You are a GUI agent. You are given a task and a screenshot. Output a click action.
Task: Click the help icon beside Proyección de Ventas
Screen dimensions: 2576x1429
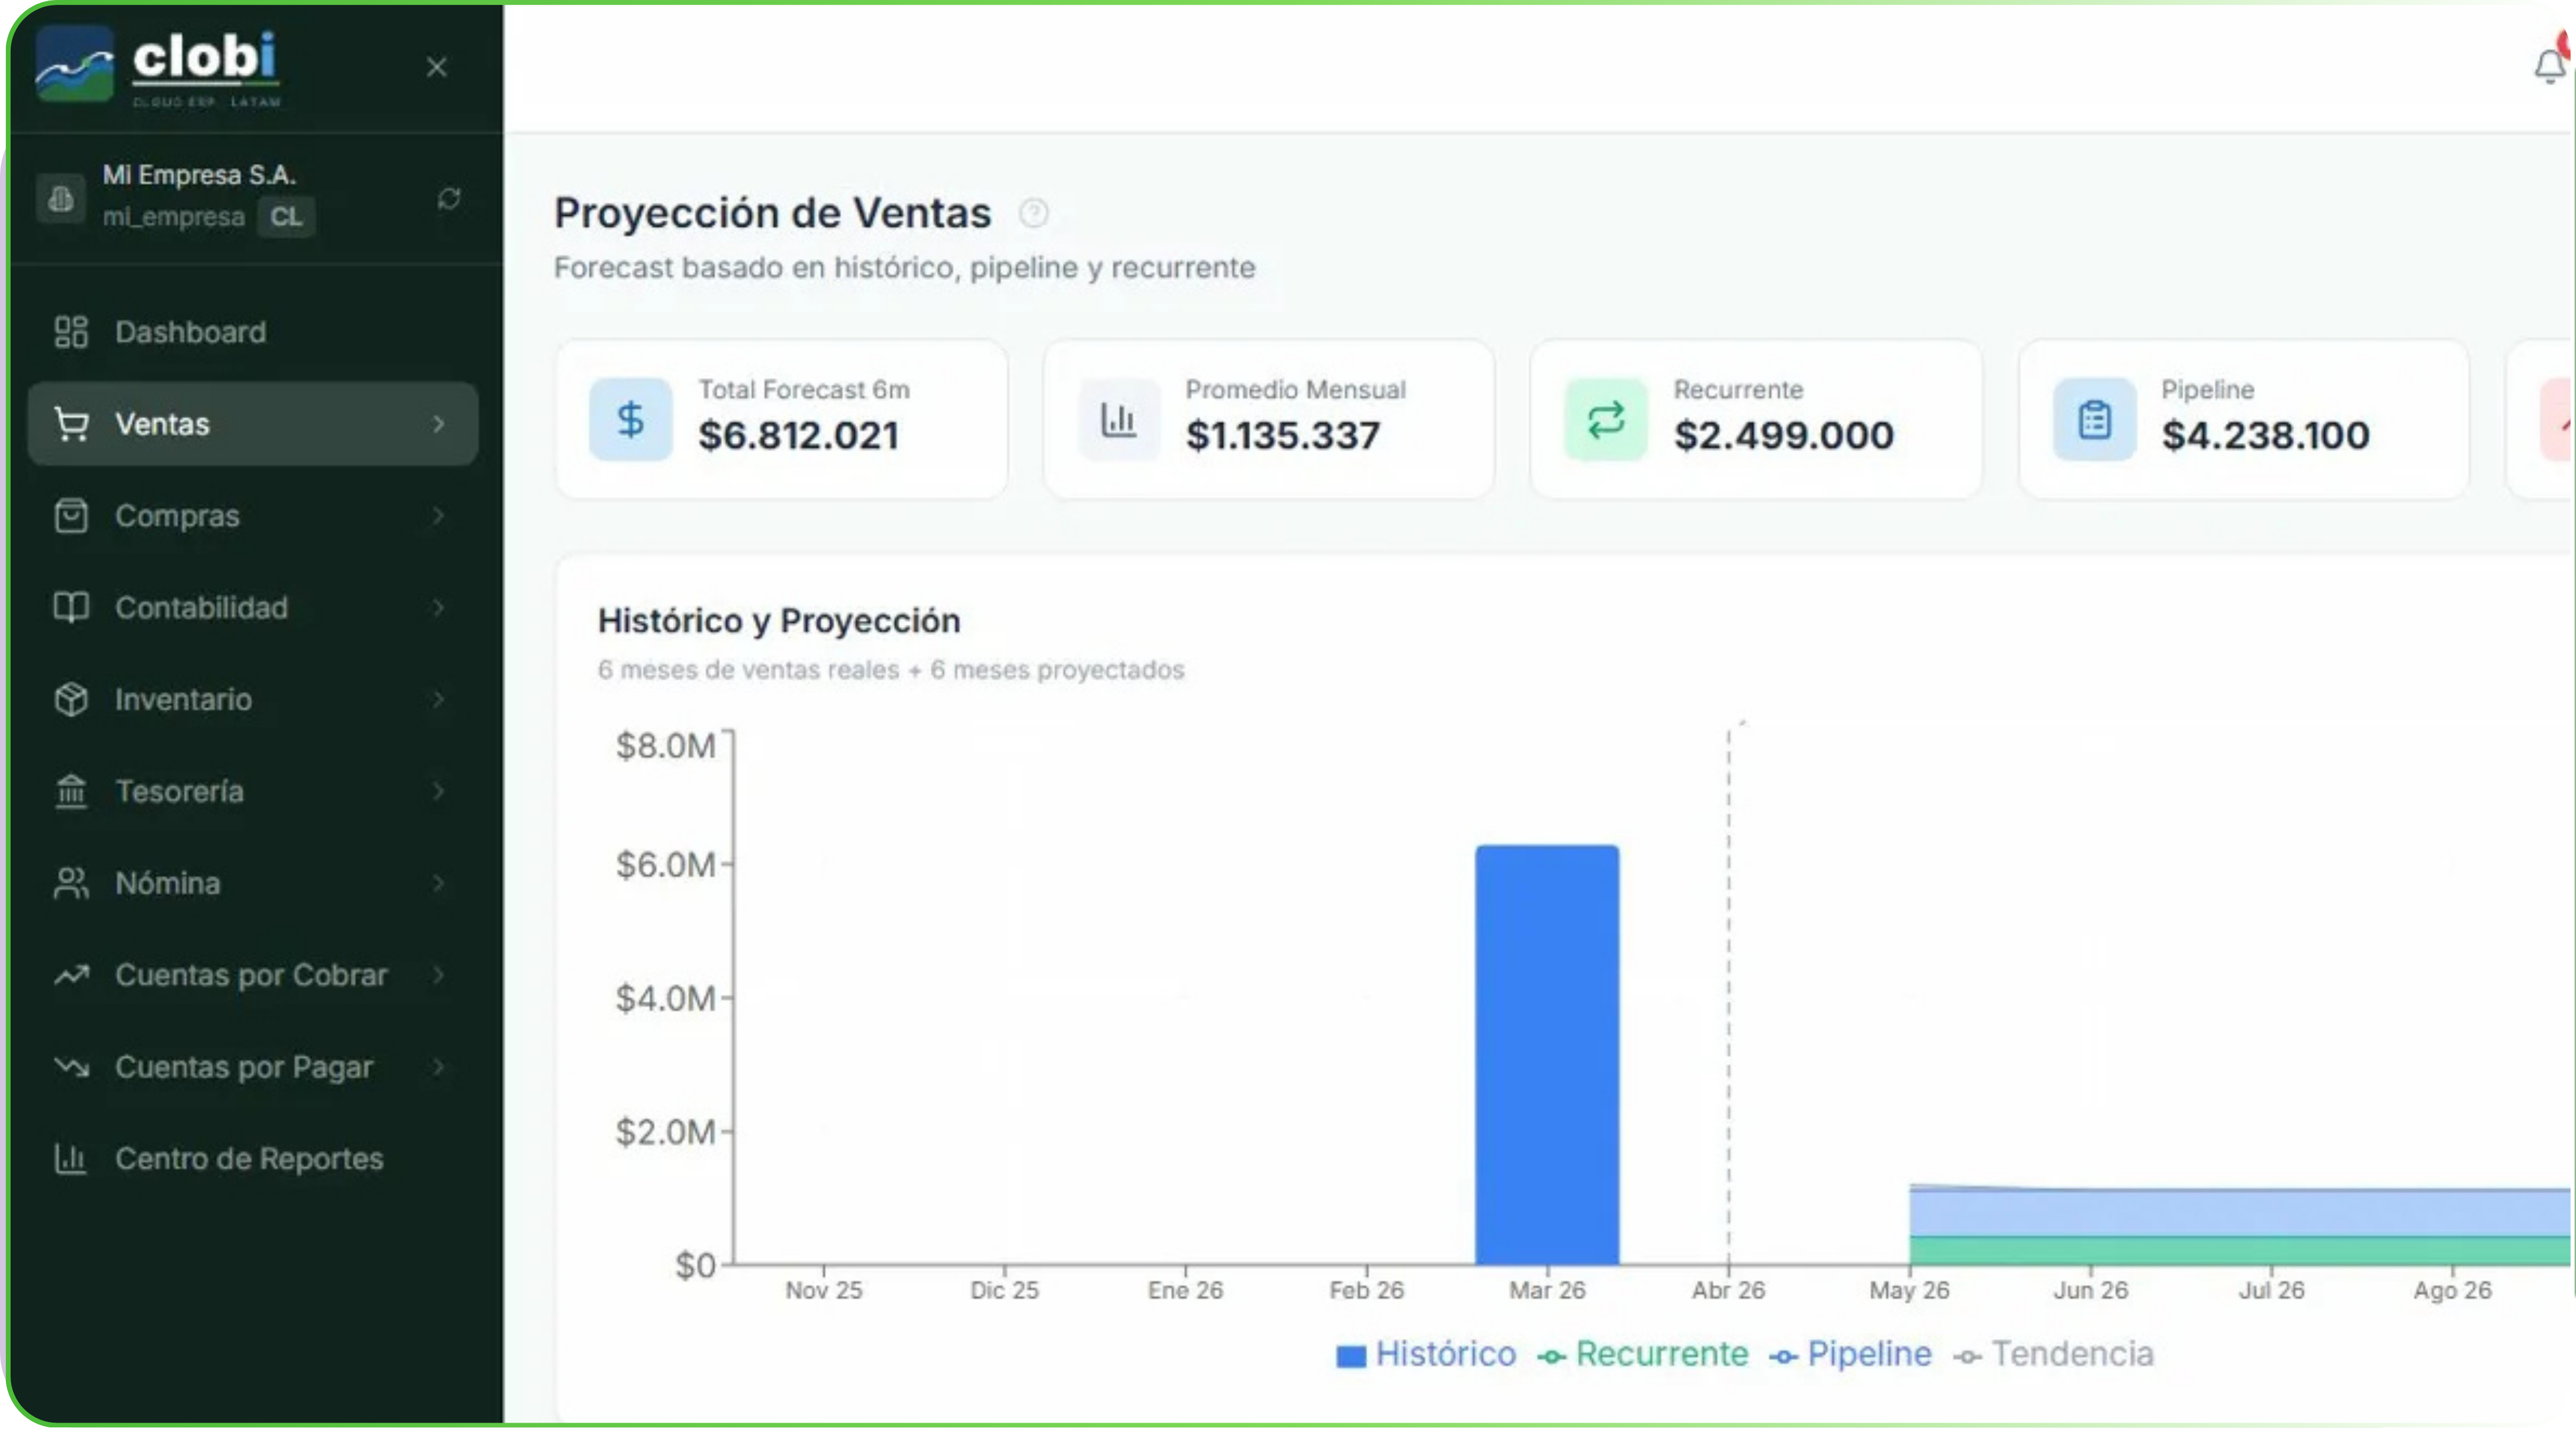1033,213
